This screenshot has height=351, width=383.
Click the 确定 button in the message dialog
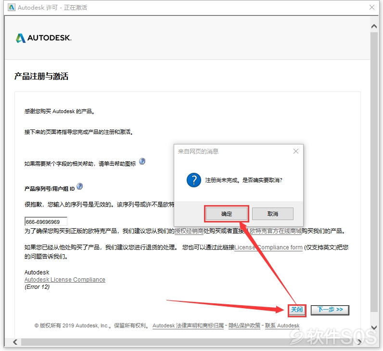click(x=227, y=214)
